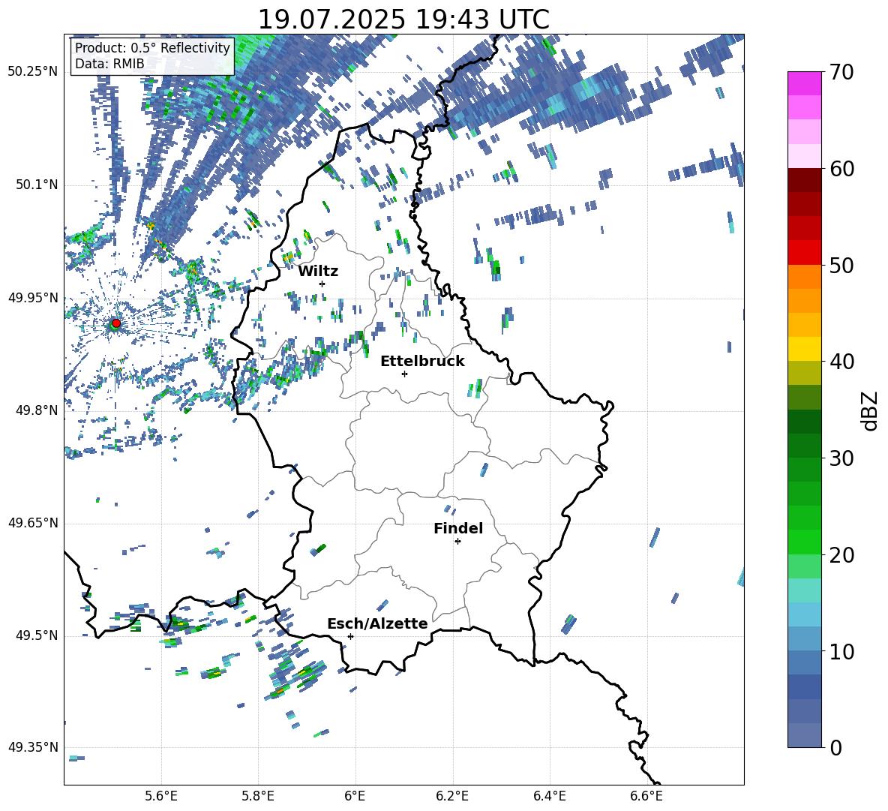The height and width of the screenshot is (811, 888).
Task: Click the dBZ colorbar axis label
Action: (x=871, y=410)
